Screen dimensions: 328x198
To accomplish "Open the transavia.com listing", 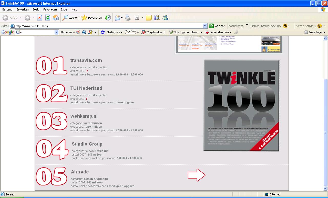I will 86,60.
